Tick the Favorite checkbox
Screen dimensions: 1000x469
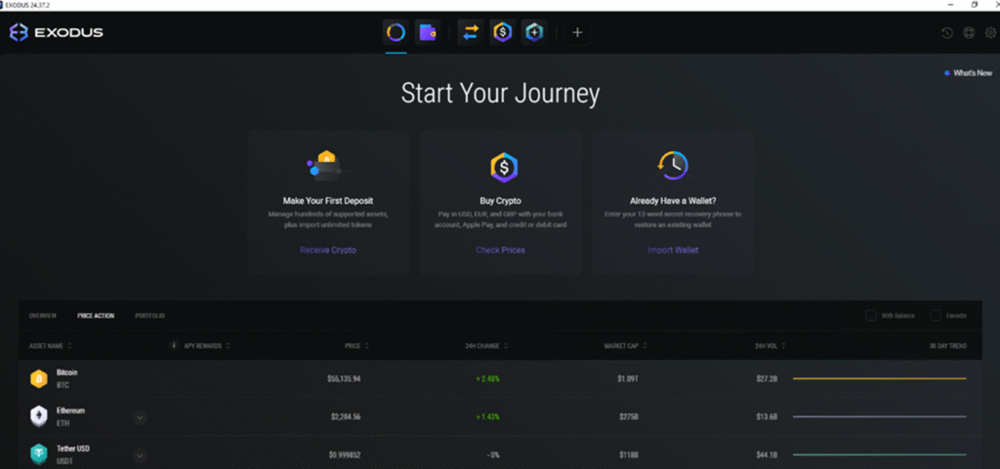pyautogui.click(x=936, y=315)
